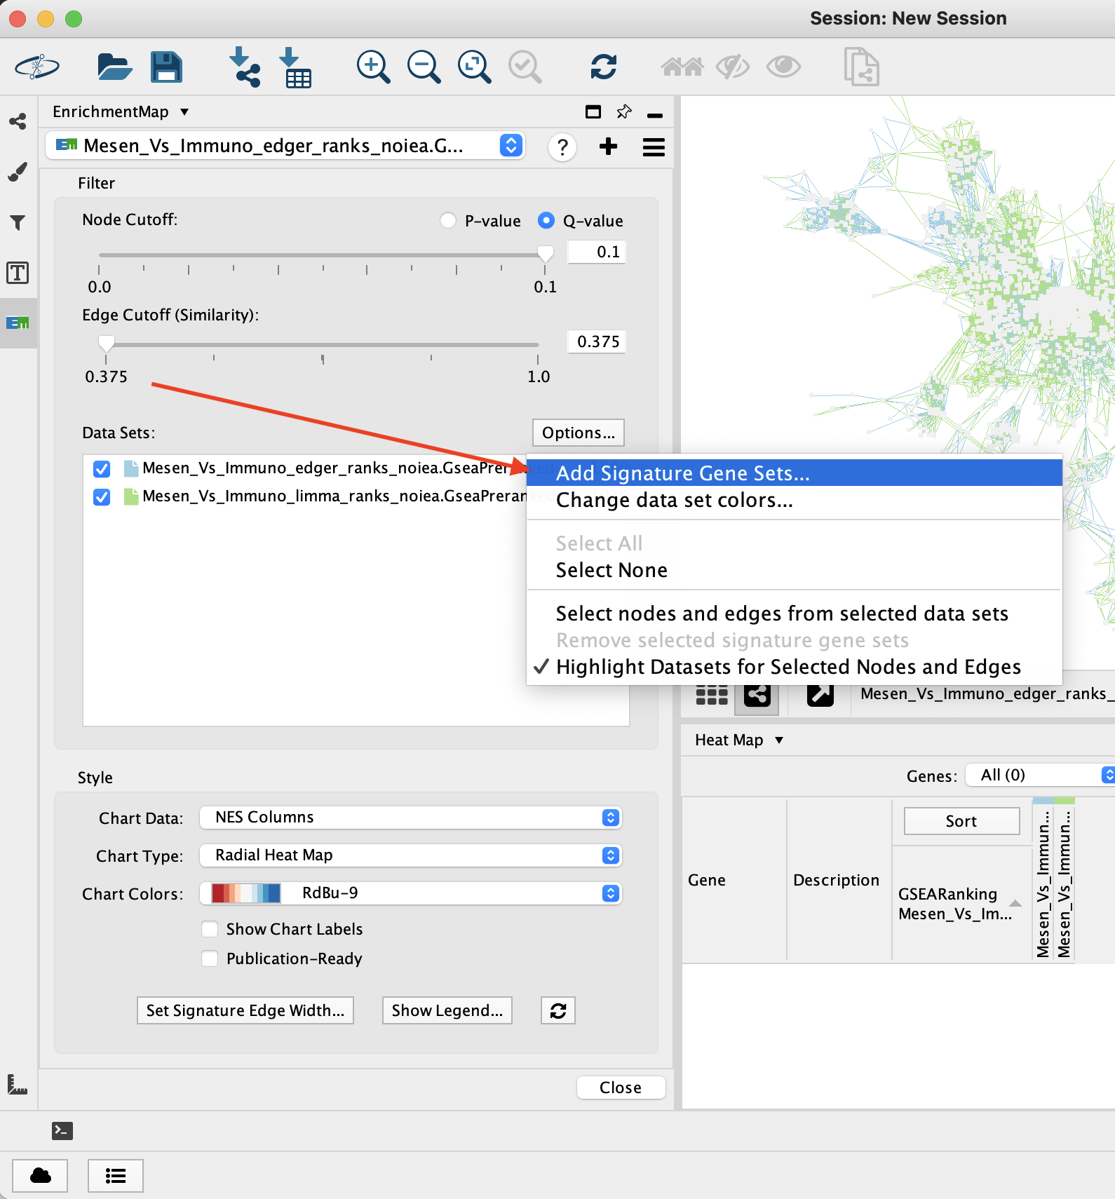The width and height of the screenshot is (1115, 1199).
Task: Create new network from selection icon
Action: click(x=861, y=67)
